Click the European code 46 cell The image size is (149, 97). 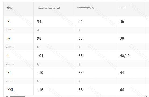point(131,90)
